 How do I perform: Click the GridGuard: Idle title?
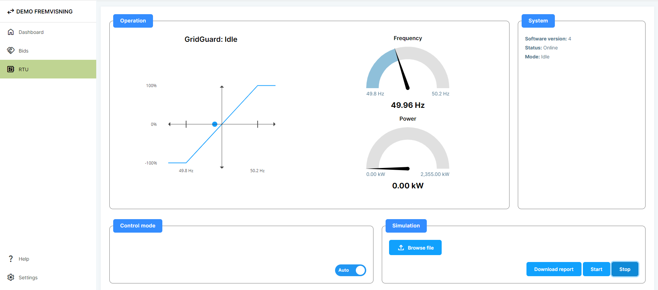coord(211,39)
